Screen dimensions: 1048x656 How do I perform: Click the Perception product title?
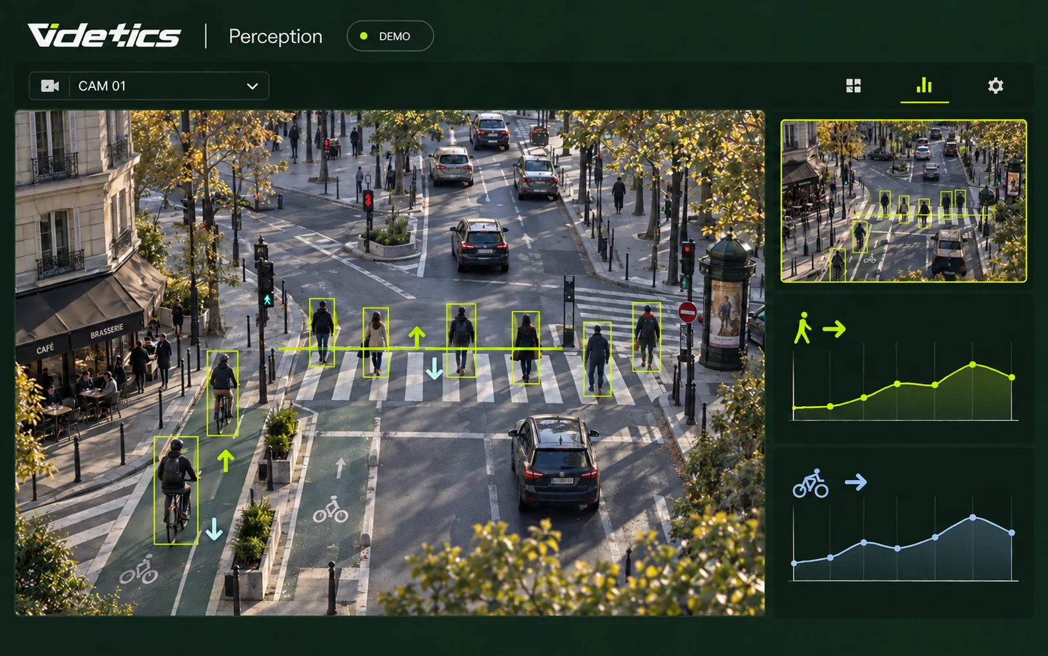pos(276,36)
